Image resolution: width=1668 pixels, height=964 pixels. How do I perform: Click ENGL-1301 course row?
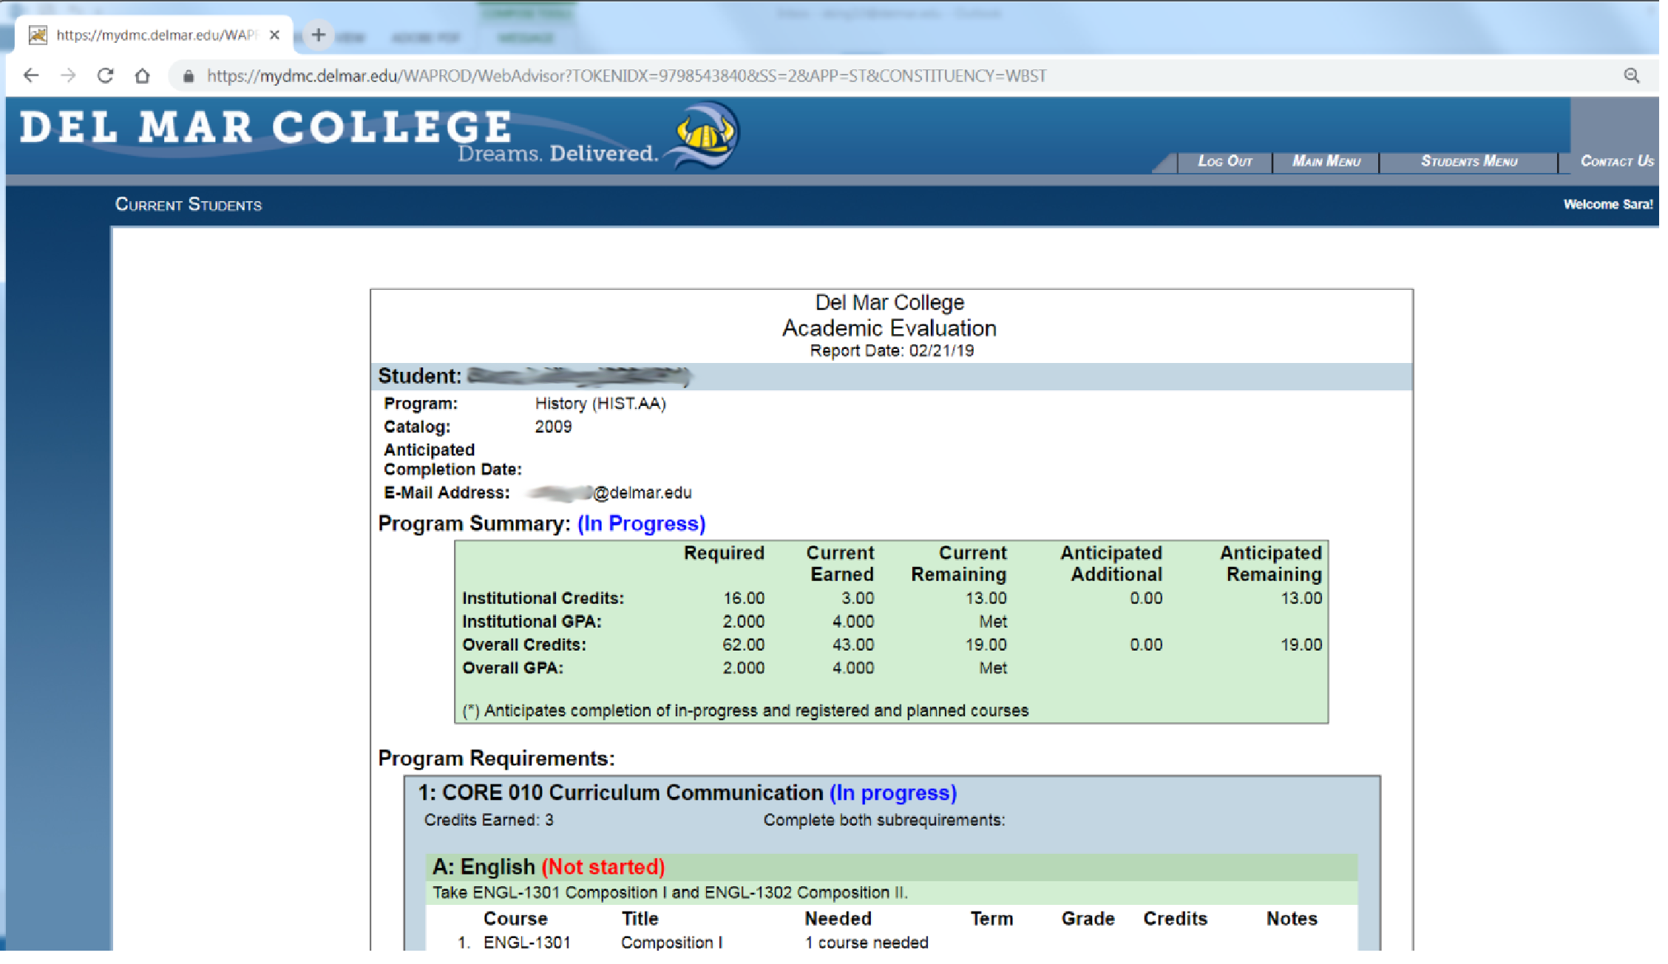coord(891,943)
